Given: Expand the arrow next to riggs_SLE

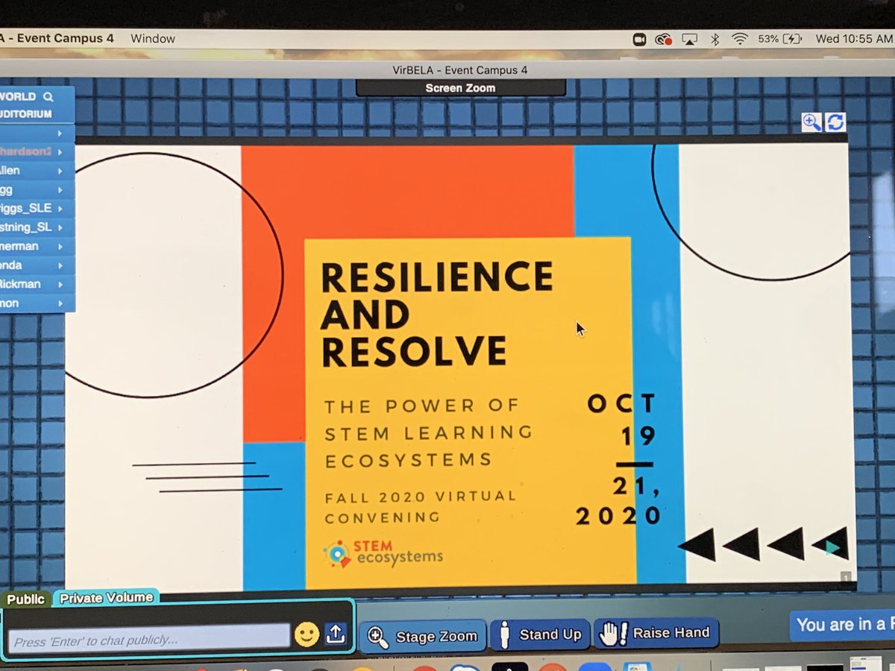Looking at the screenshot, I should click(x=60, y=209).
